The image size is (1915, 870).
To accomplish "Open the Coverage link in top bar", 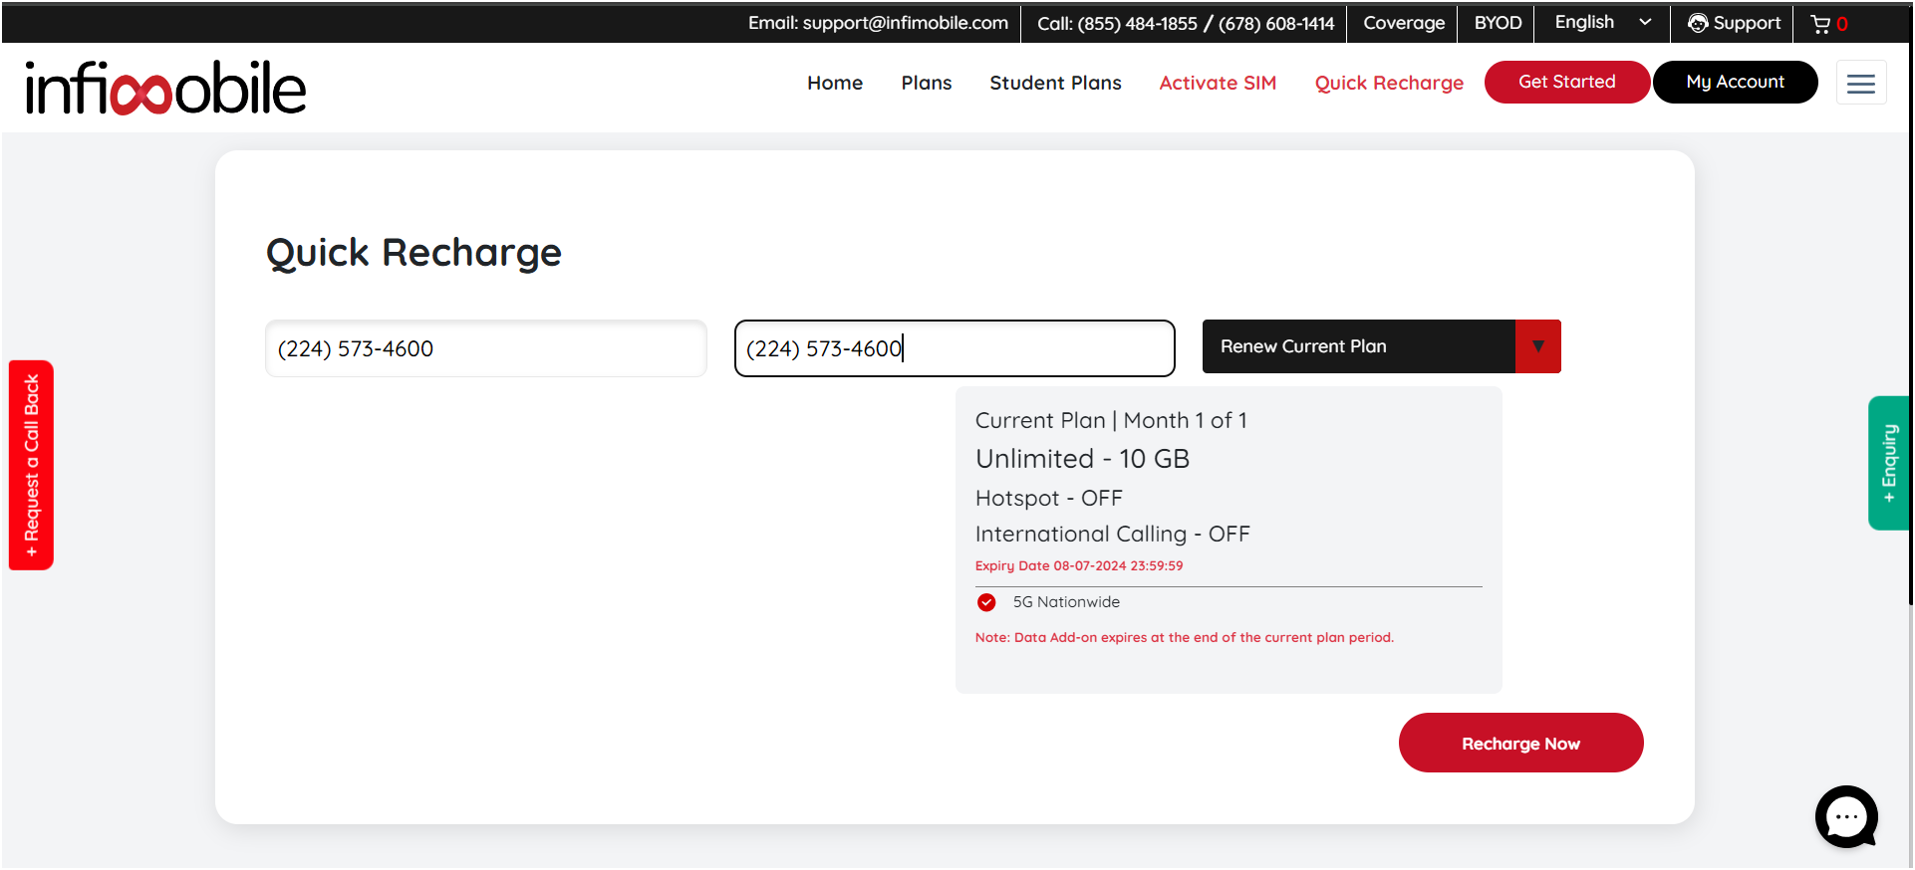I will click(1404, 23).
